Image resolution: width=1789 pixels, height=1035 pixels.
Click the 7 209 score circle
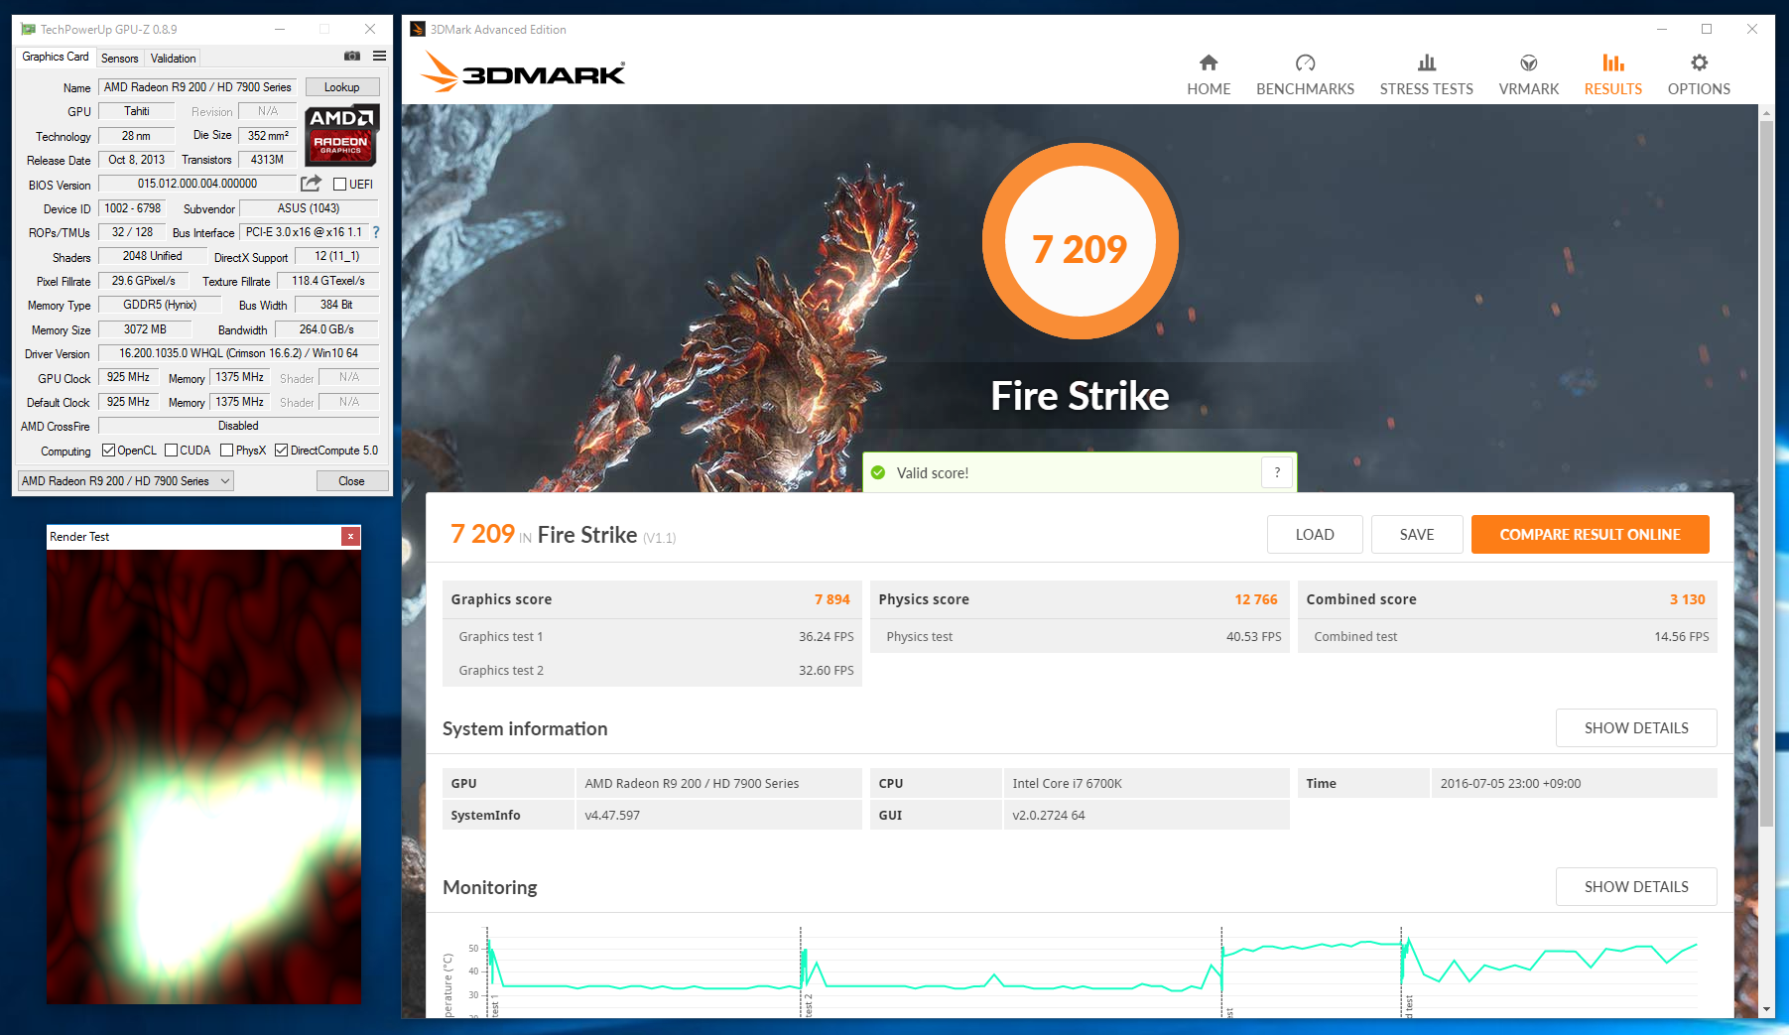(x=1080, y=241)
